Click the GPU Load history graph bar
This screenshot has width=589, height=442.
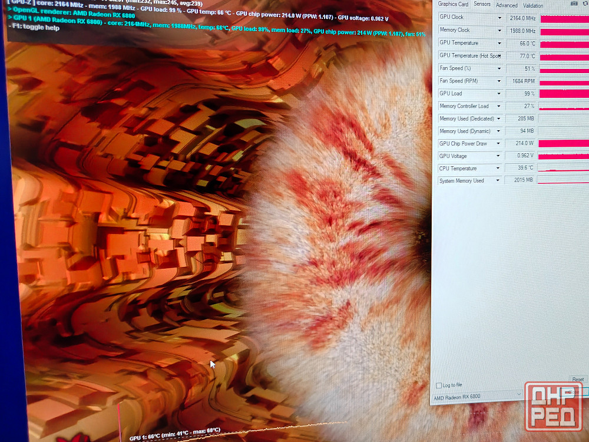pos(564,94)
